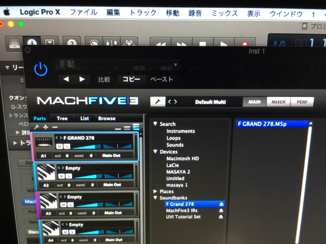The height and width of the screenshot is (244, 326).
Task: Select the F GRAND 278.M5p file
Action: [272, 124]
